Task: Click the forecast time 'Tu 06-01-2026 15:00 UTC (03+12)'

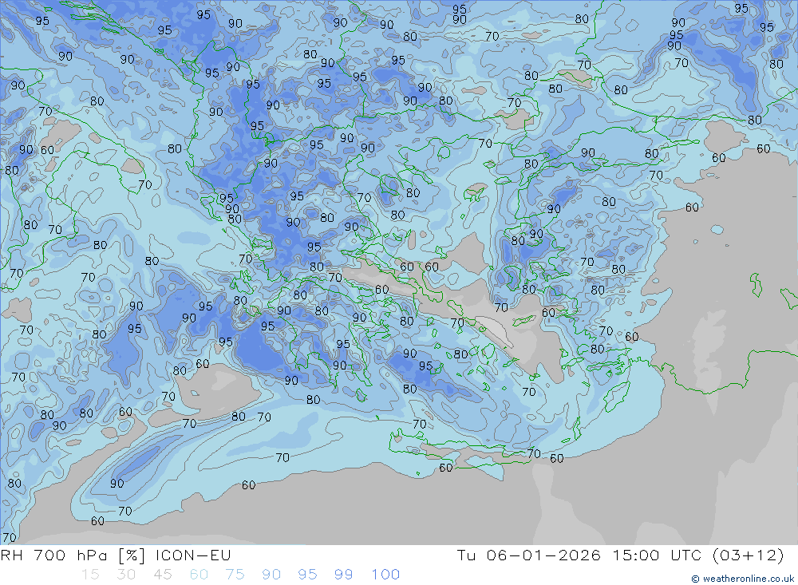Action: click(x=620, y=555)
